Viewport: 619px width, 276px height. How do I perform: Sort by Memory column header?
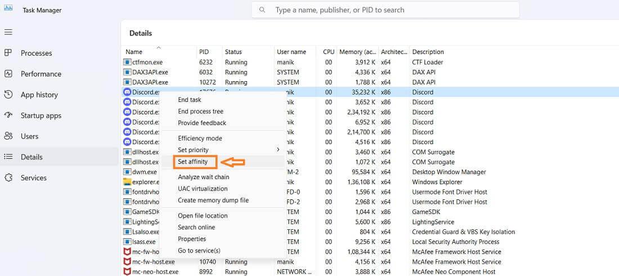click(x=358, y=51)
